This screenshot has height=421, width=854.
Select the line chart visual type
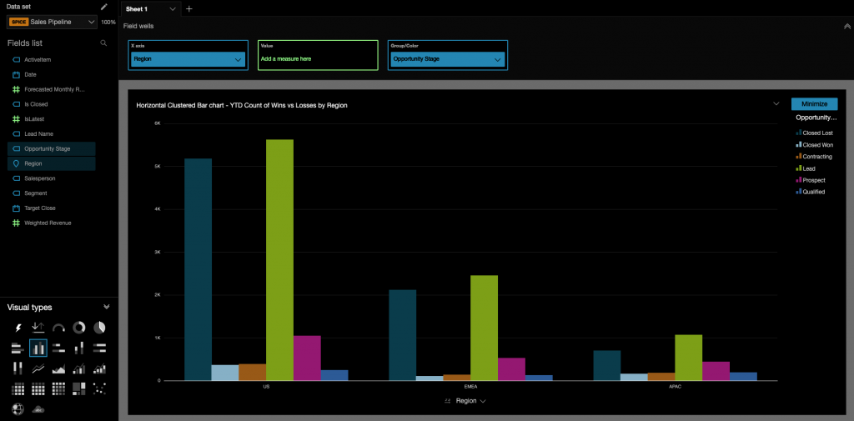coord(38,368)
